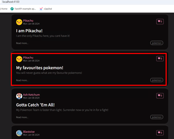Like Ash Ketchum's "Gotta Catch 'Em All!" post
Image resolution: width=174 pixels, height=139 pixels.
click(x=160, y=96)
